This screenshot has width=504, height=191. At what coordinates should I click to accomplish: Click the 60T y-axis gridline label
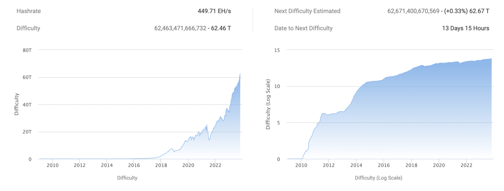(27, 77)
